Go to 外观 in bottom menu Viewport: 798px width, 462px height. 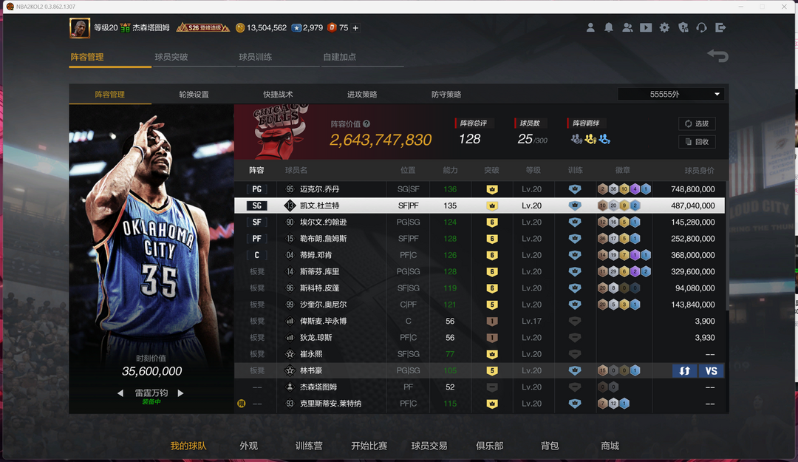point(248,446)
